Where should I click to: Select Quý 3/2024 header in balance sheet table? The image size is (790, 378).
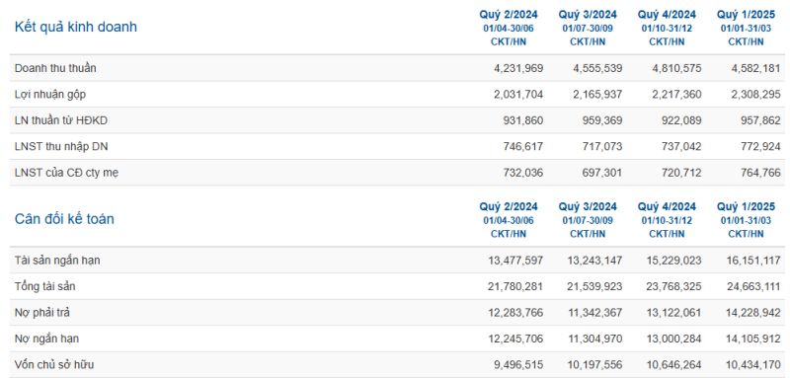pos(588,206)
